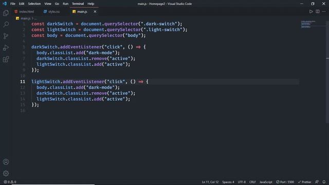This screenshot has height=185, width=329.
Task: Click addEventListener on line 5
Action: coord(81,47)
